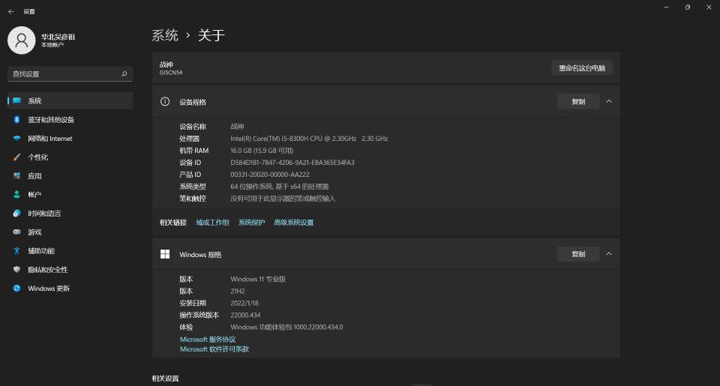
Task: Open the 帐户 settings page
Action: 70,195
